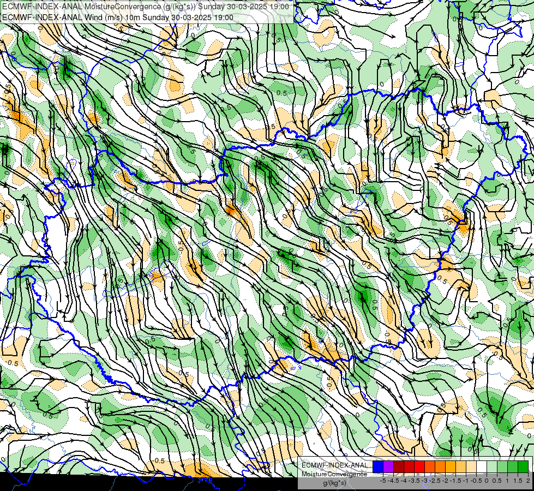Click the darkest green swatch between 1.5 and 2
Screen dimensions: 534x491
523,467
